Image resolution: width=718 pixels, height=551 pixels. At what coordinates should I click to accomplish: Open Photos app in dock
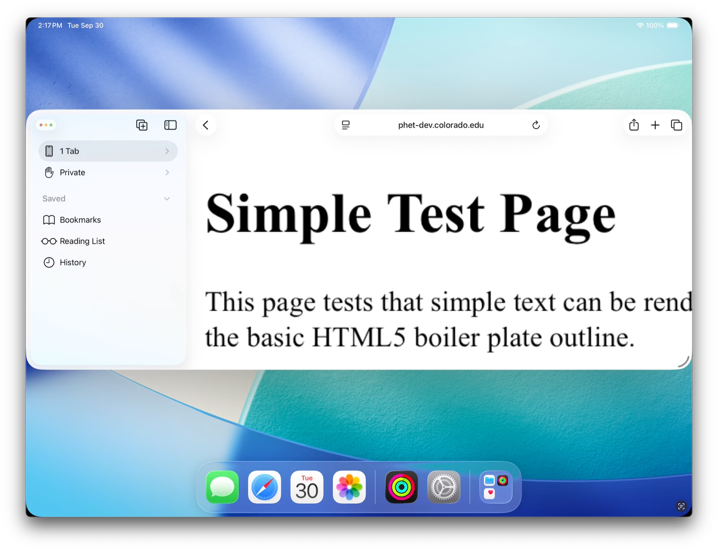pyautogui.click(x=349, y=487)
